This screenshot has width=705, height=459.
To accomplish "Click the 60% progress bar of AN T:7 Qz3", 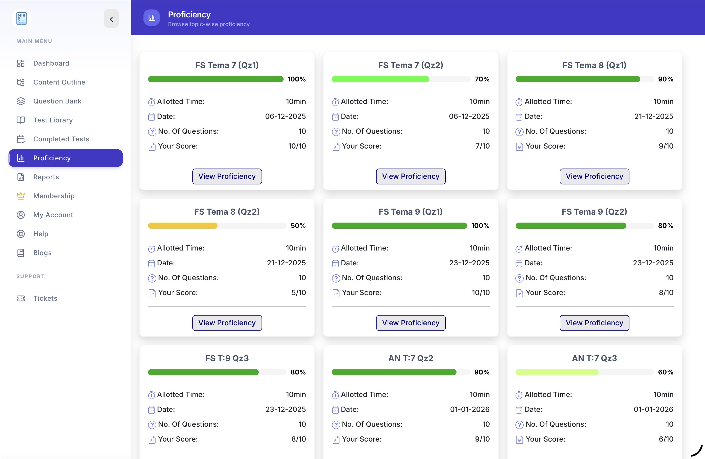I will 584,372.
